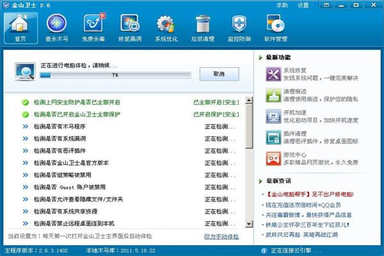Click the 系统修复 wrench tools icon
Screen dimensions: 384x256
(273, 74)
